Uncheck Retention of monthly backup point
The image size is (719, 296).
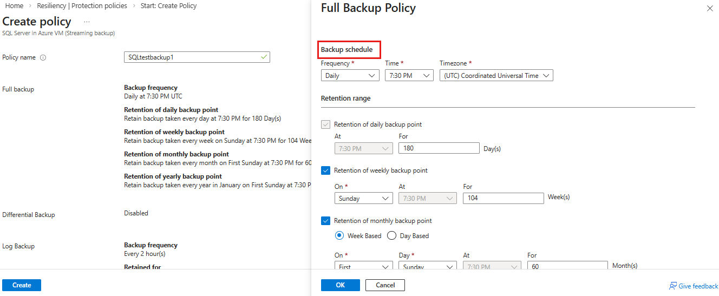(x=326, y=221)
